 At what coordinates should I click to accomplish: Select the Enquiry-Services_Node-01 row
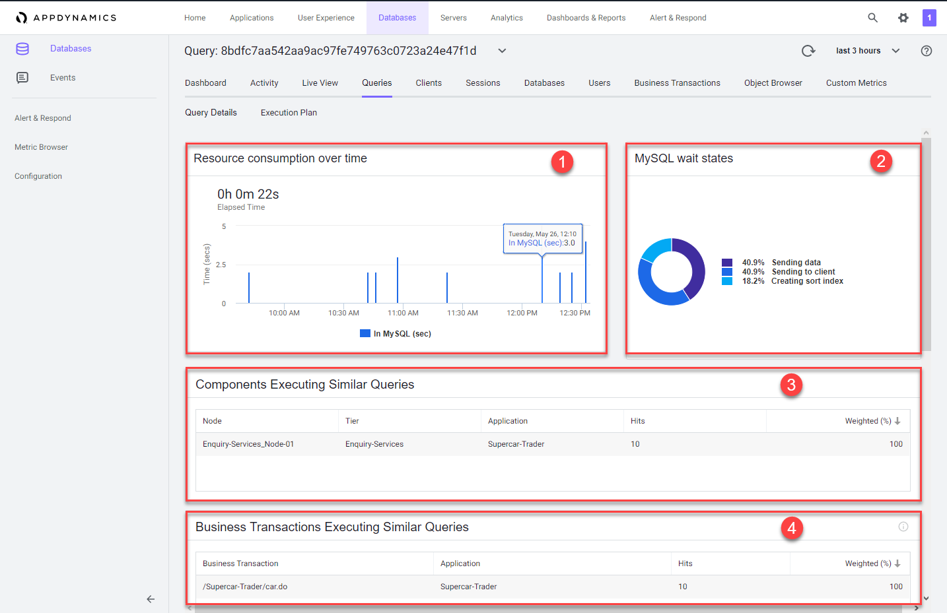[x=553, y=444]
